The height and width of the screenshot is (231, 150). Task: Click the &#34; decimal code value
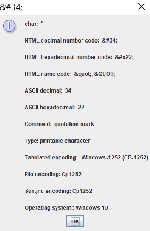(x=110, y=40)
